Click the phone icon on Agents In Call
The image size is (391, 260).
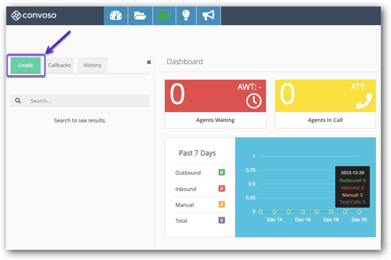click(364, 101)
